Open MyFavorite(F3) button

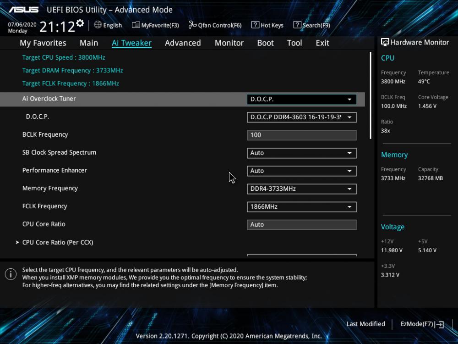155,25
